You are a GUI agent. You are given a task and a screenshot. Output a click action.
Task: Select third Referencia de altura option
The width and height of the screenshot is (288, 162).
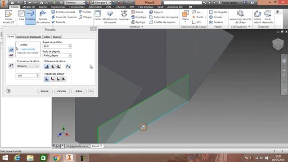[58, 67]
